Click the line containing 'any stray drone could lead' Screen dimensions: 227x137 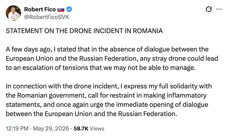click(112, 59)
